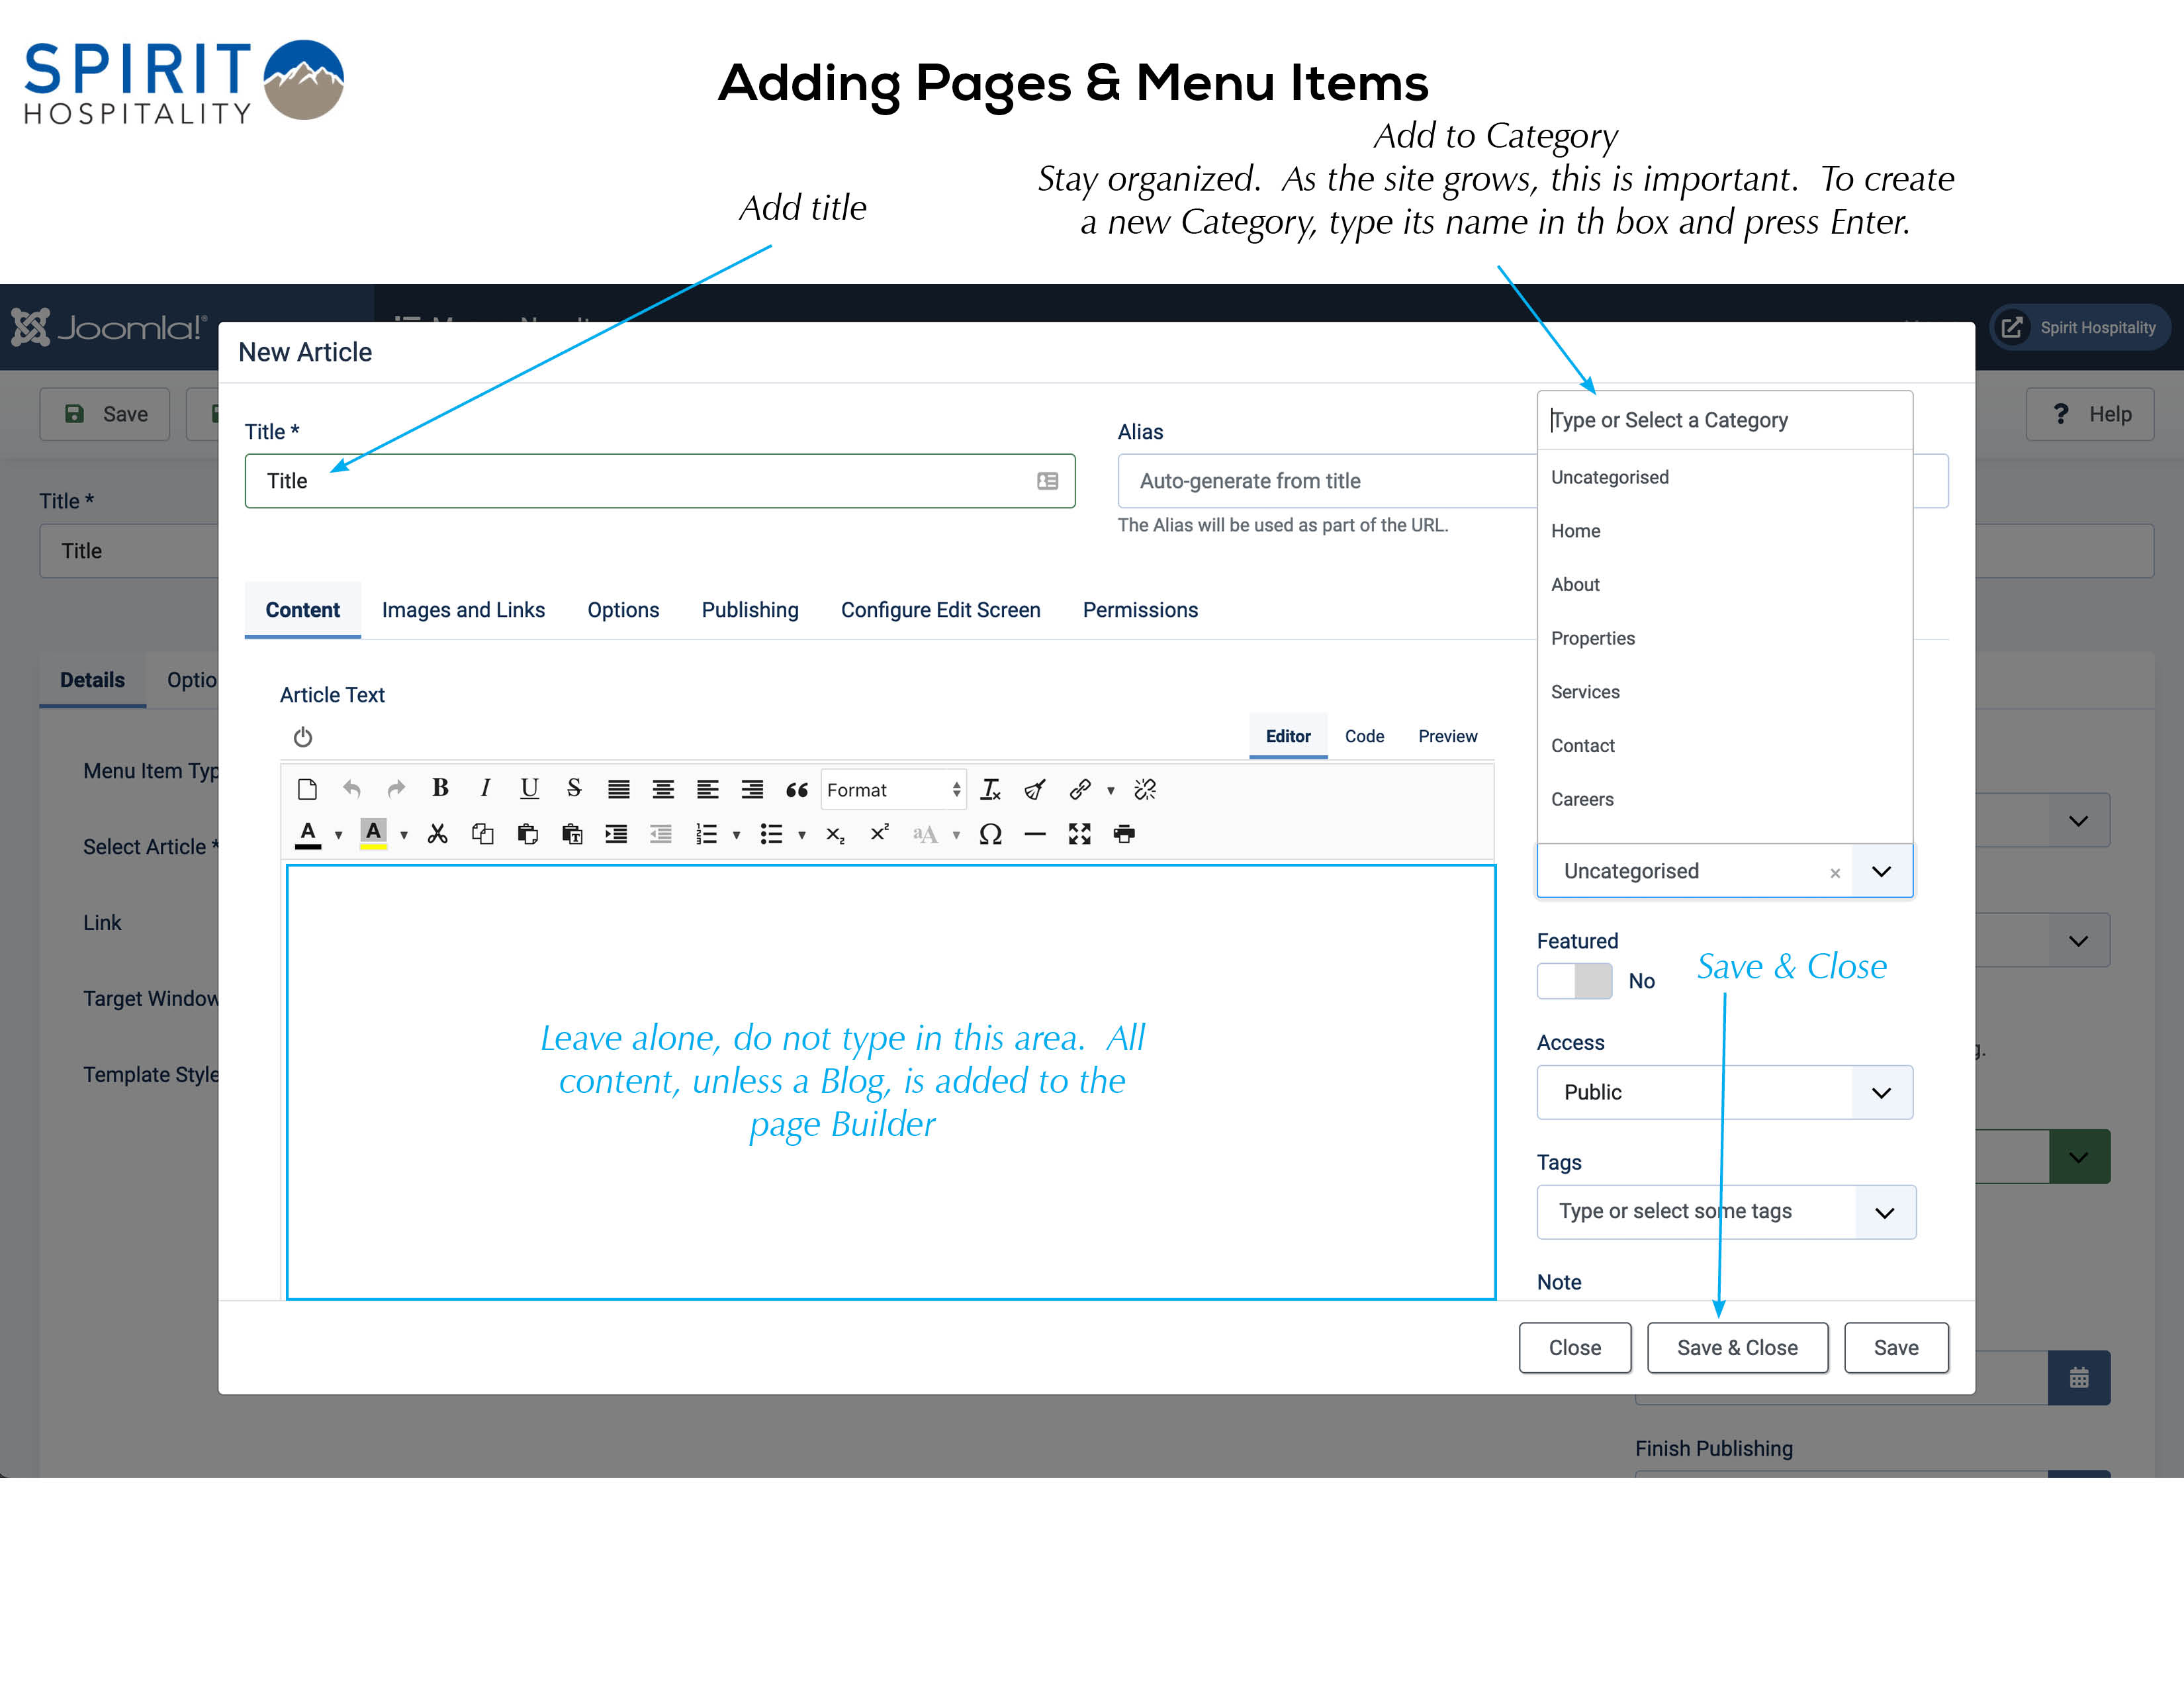This screenshot has height=1688, width=2184.
Task: Expand the Access Public dropdown
Action: tap(1880, 1092)
